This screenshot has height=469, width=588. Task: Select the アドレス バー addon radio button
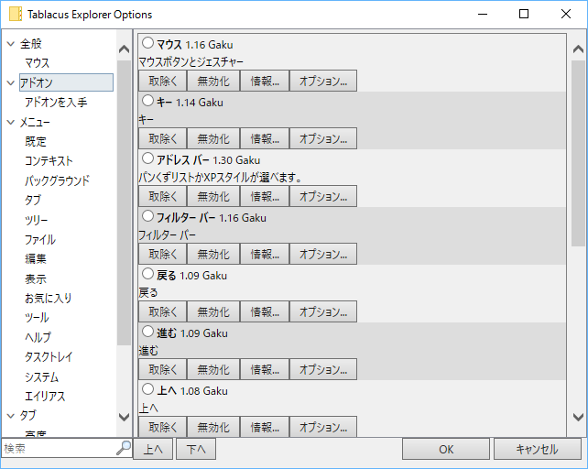[x=147, y=158]
